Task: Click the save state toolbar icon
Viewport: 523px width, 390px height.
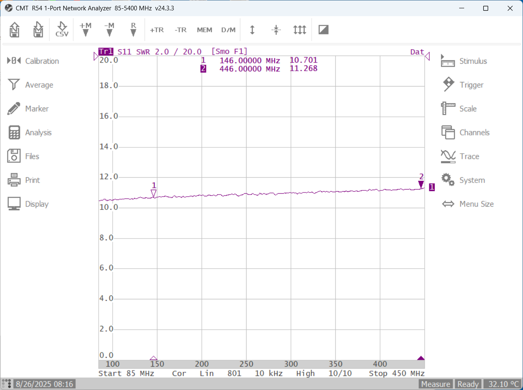Action: pyautogui.click(x=38, y=30)
